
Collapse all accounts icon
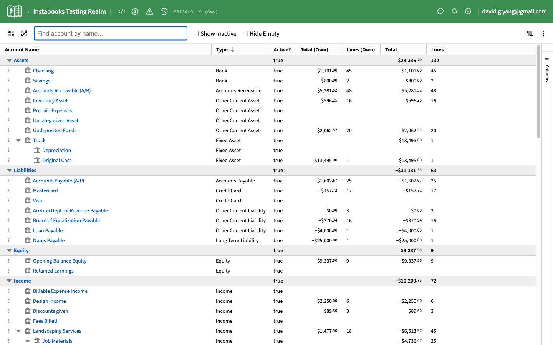point(11,34)
